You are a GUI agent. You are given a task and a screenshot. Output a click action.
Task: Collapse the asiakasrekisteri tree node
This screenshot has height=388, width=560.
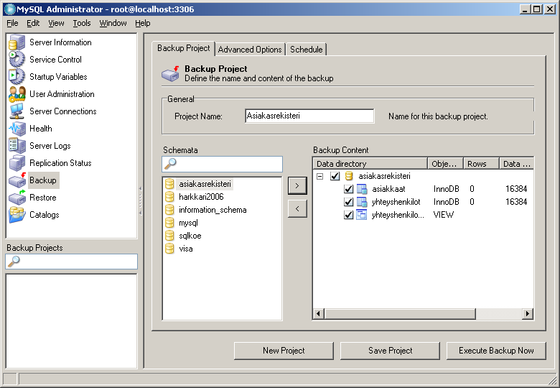click(320, 176)
